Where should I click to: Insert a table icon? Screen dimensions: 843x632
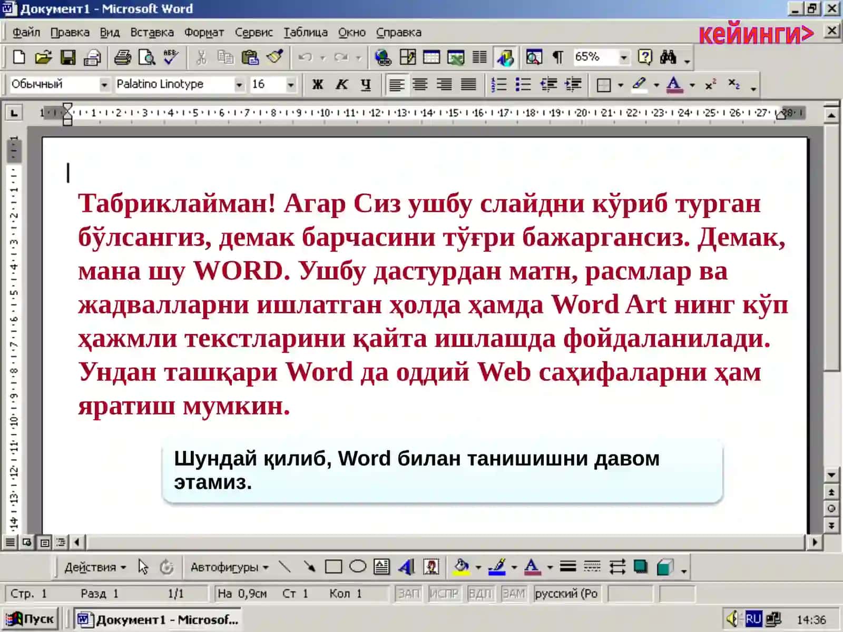432,57
